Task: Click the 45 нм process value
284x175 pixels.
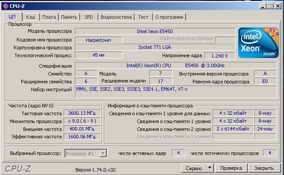Action: pos(99,55)
